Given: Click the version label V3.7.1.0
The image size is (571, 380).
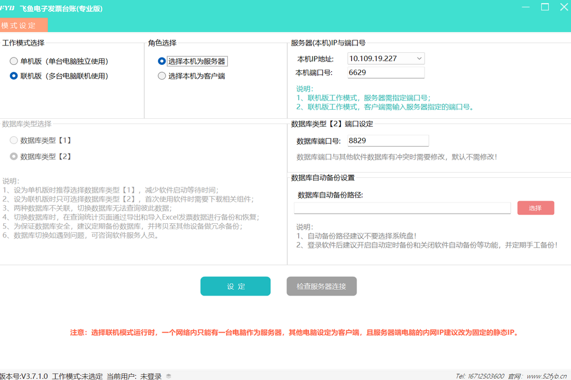Looking at the screenshot, I should click(x=34, y=376).
